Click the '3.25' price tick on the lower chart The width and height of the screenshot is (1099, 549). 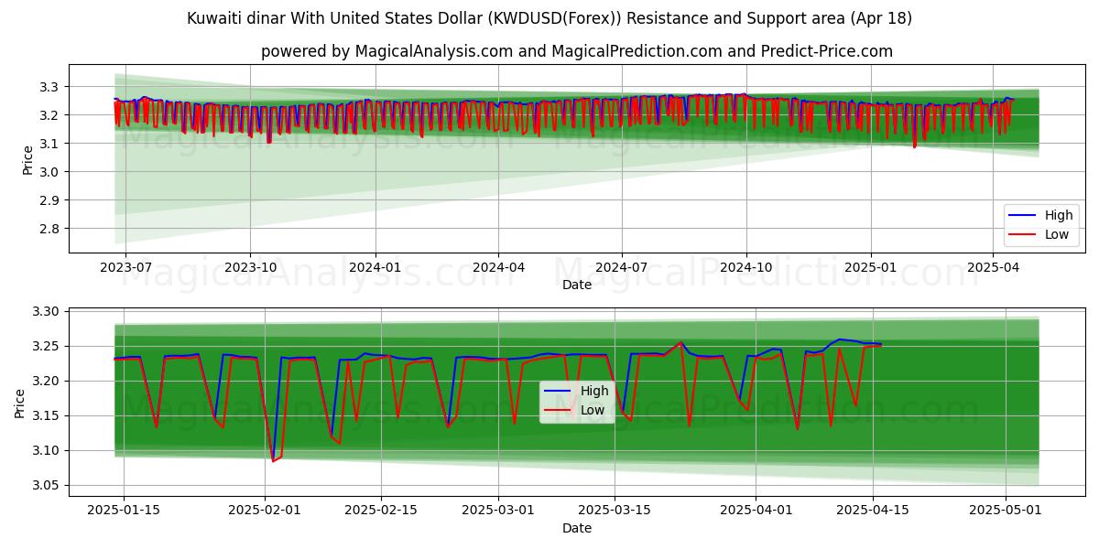tap(46, 347)
